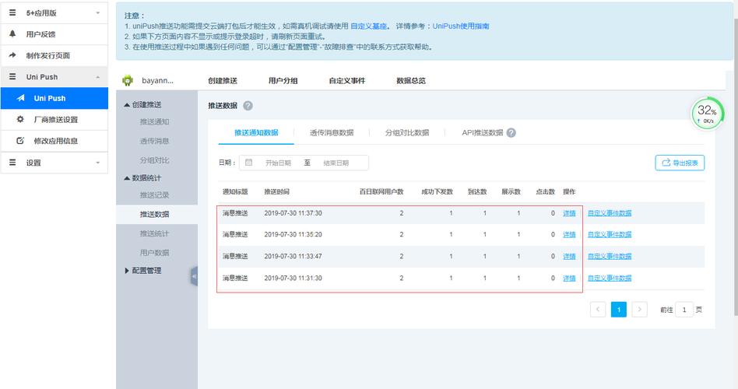Open the 推送通知 sidebar item
This screenshot has width=738, height=389.
[x=154, y=122]
